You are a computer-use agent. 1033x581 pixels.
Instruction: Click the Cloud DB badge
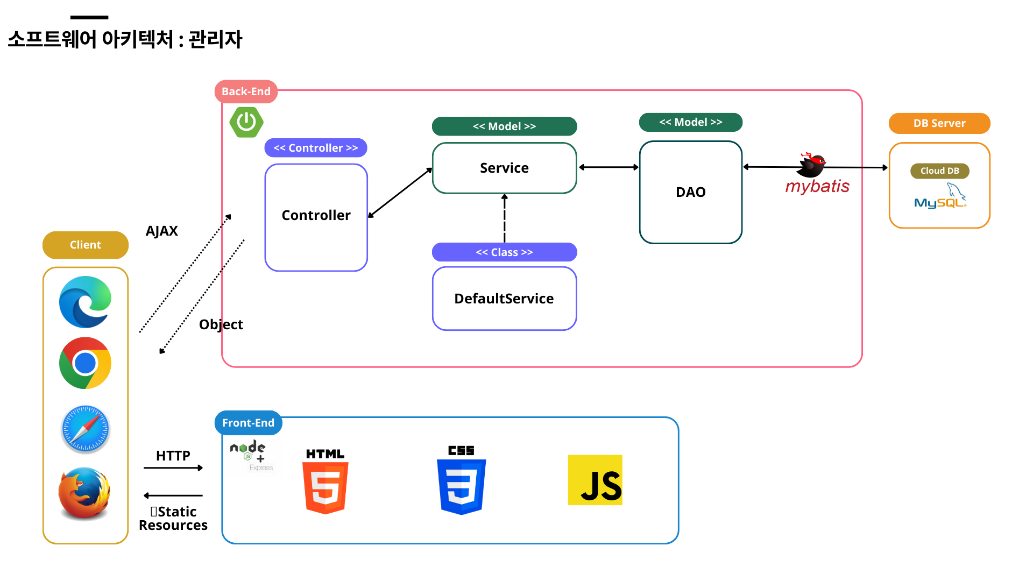[939, 171]
